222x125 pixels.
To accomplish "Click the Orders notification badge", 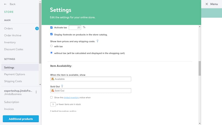I will pyautogui.click(x=37, y=28).
